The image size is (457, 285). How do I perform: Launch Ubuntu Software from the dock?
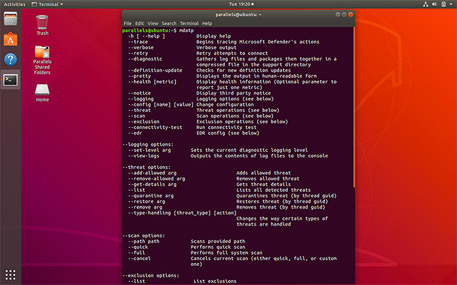[x=10, y=39]
